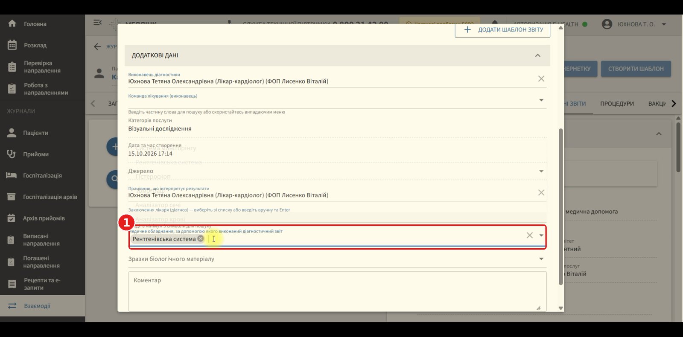683x337 pixels.
Task: Click into the Коментар text area
Action: 337,291
